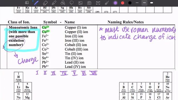Choose the black pen color
The width and height of the screenshot is (178, 100).
tap(130, 3)
